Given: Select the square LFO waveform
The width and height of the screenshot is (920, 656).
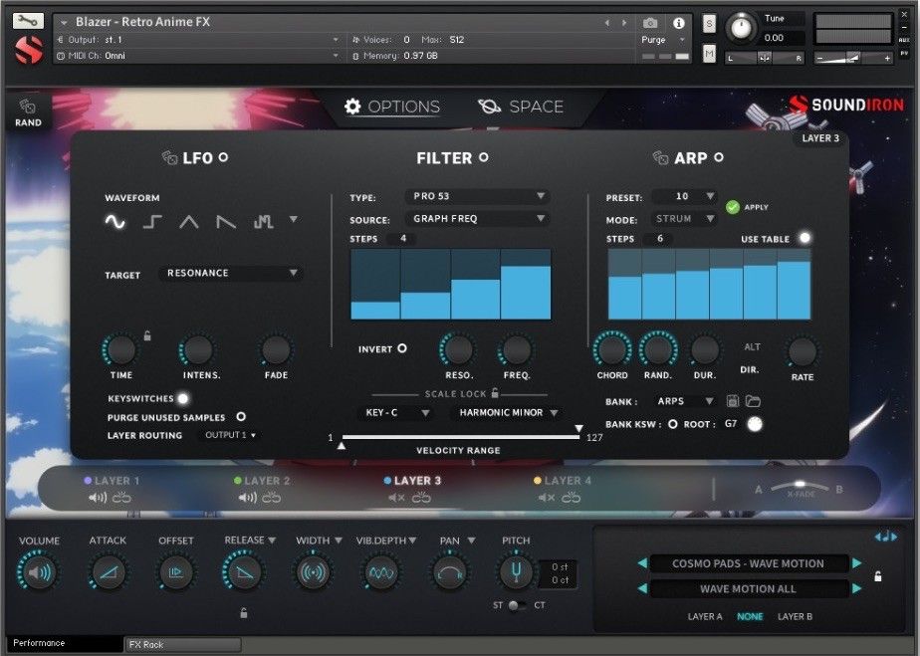Looking at the screenshot, I should [151, 223].
